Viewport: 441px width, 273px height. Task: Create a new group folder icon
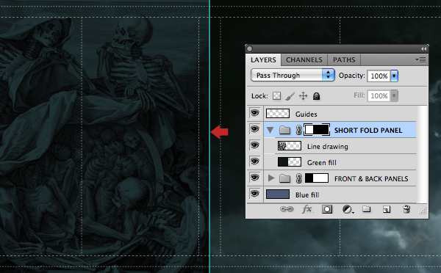click(366, 209)
